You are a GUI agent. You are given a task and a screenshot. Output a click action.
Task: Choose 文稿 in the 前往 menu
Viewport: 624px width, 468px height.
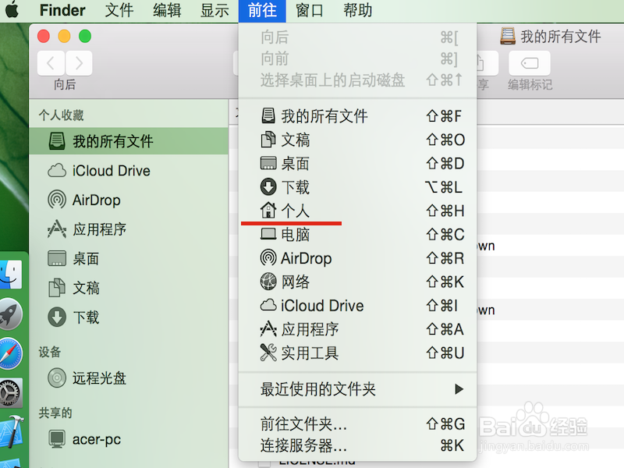point(357,140)
